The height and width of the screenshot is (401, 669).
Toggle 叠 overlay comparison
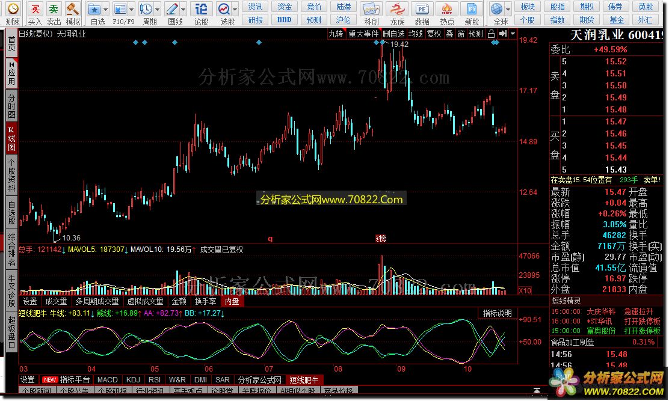coord(449,34)
